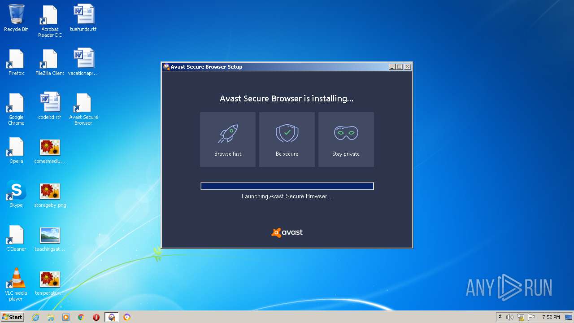Open Skype desktop shortcut
The width and height of the screenshot is (574, 323).
[x=16, y=194]
